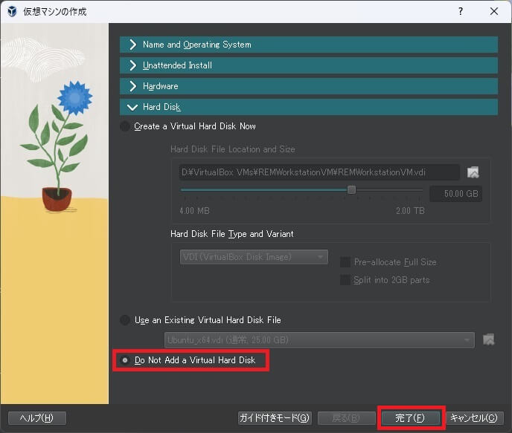The width and height of the screenshot is (512, 433).
Task: Click キャンセル(C) to cancel
Action: coord(474,418)
